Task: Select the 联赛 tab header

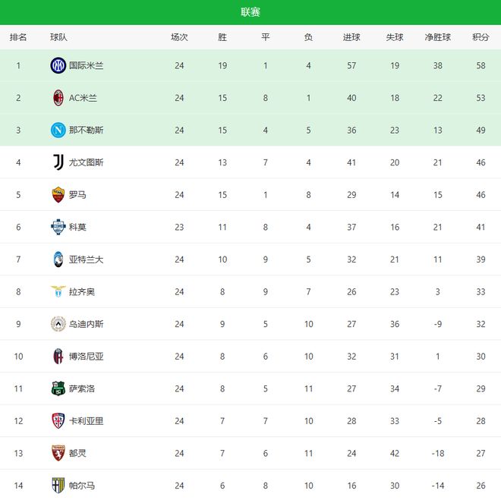Action: 250,12
